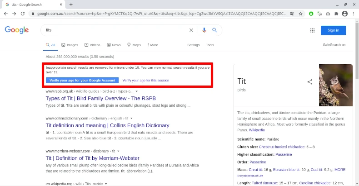This screenshot has width=359, height=186.
Task: Go back with the browser back arrow
Action: click(x=6, y=14)
